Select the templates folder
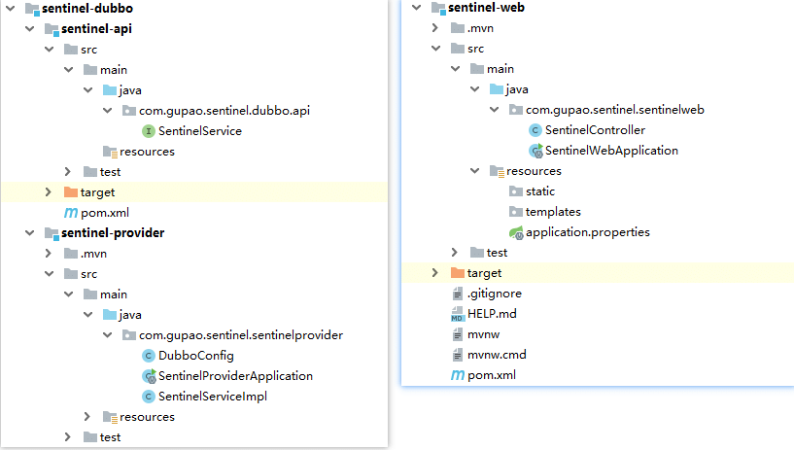The image size is (794, 450). [552, 212]
